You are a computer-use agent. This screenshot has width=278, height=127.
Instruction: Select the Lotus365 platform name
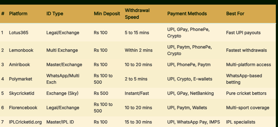tap(19, 33)
